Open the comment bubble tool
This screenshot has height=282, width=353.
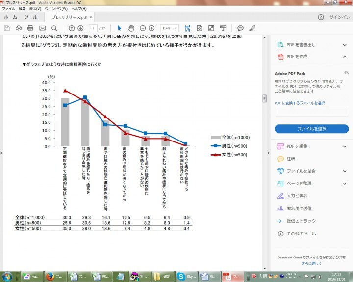240,28
